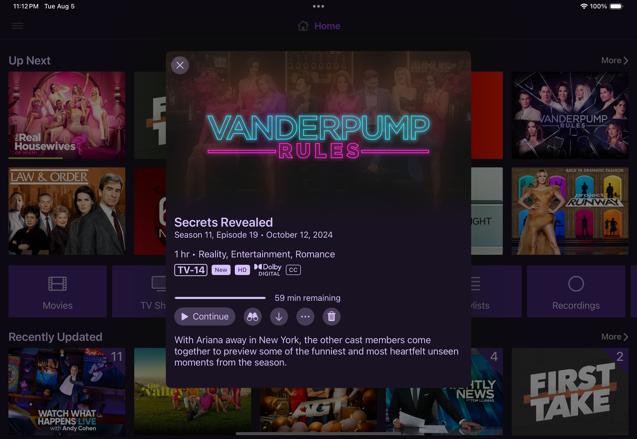The height and width of the screenshot is (439, 637).
Task: Seek on the episode progress bar
Action: click(220, 298)
